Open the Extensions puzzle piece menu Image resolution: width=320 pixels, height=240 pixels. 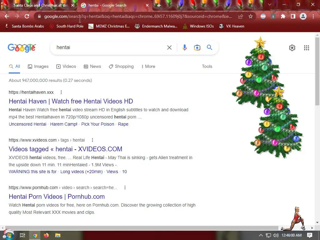[x=283, y=16]
